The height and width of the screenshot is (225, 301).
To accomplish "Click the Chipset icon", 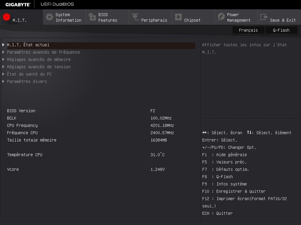I will [178, 17].
